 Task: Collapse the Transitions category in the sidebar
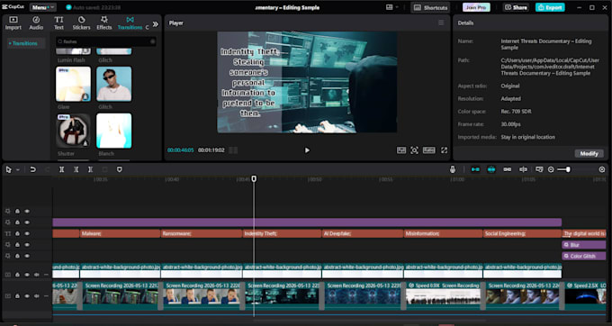pos(23,43)
